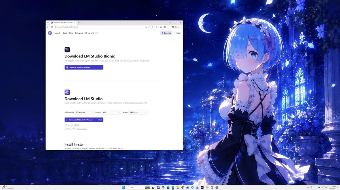The width and height of the screenshot is (340, 190).
Task: Click the LM Studio Bionic app icon
Action: pos(67,50)
